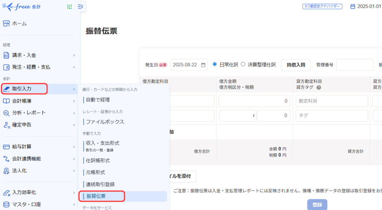Select the 日常仕訳 radio button

point(215,64)
